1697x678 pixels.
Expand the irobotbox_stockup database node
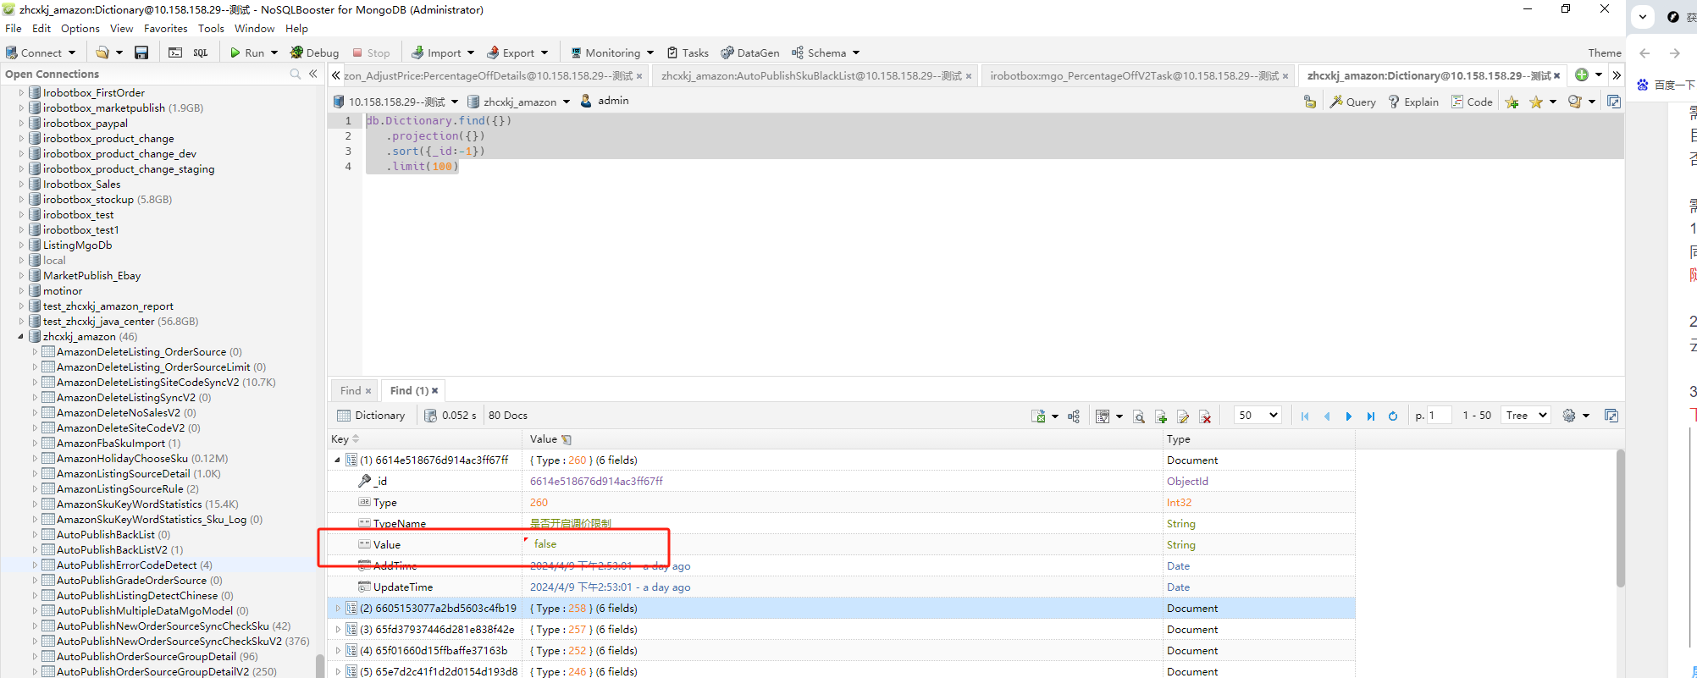click(x=21, y=200)
